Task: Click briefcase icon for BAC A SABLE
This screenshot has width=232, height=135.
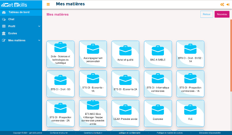Action: 158,50
